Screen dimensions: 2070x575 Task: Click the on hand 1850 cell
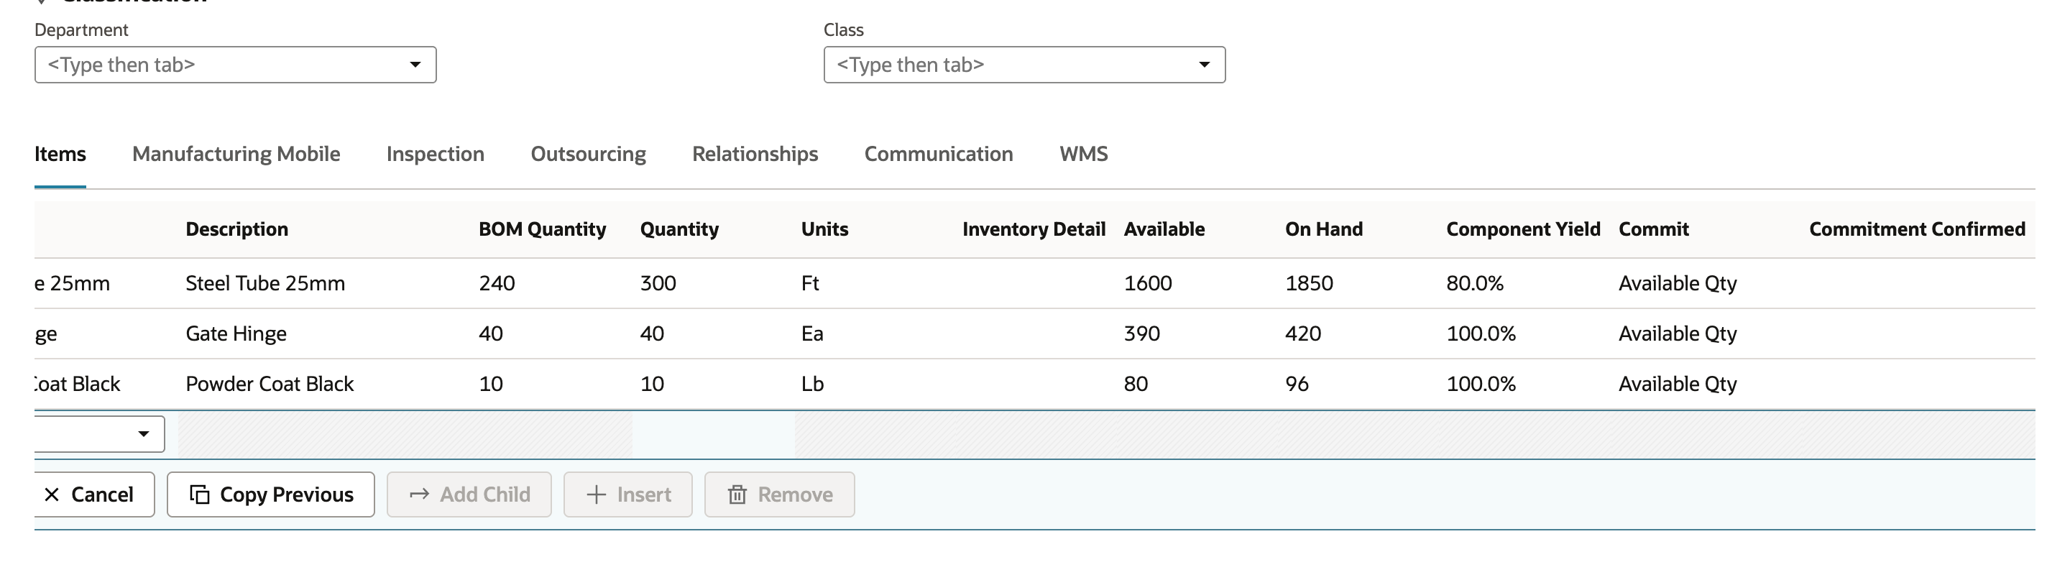[1309, 283]
